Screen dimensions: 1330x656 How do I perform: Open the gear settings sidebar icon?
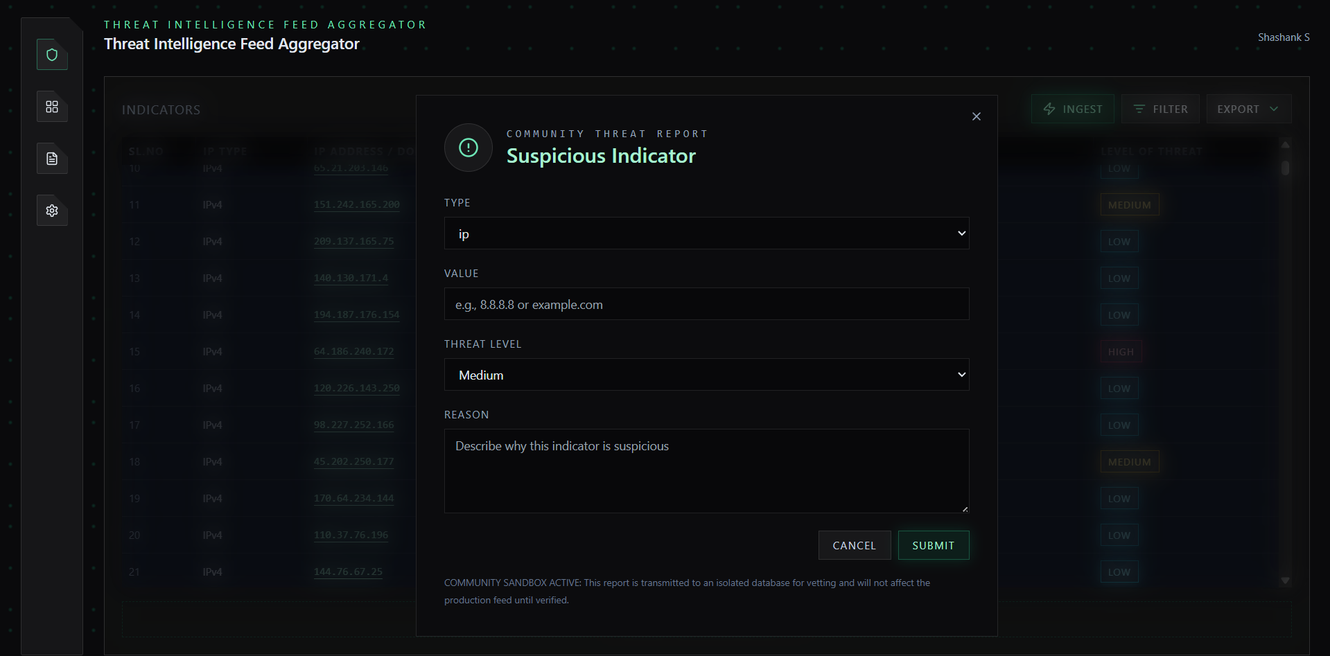[x=52, y=211]
